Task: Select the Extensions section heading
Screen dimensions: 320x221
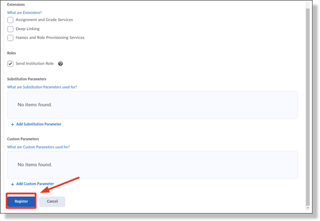Action: coord(16,4)
